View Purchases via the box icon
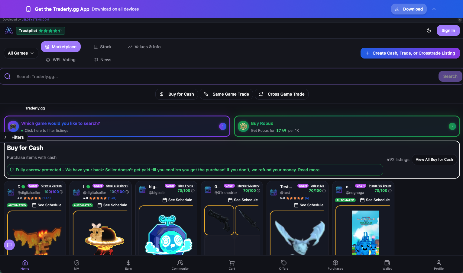The image size is (463, 273). click(x=335, y=263)
